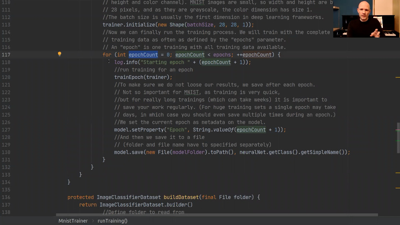Open the runTraining() breadcrumb
Screen dimensions: 400x225
click(112, 221)
